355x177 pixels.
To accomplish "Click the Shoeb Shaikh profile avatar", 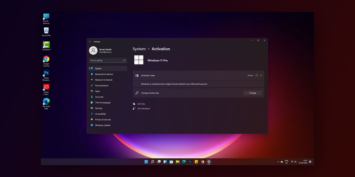I will point(93,50).
